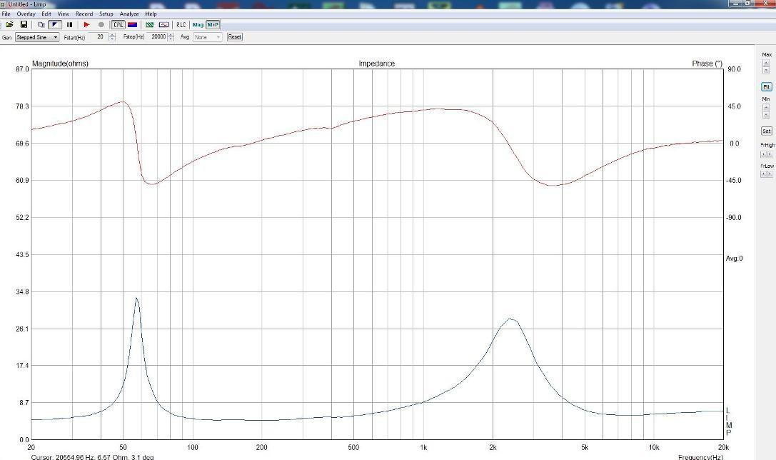
Task: Copy the graph using the copy icon
Action: click(x=41, y=25)
